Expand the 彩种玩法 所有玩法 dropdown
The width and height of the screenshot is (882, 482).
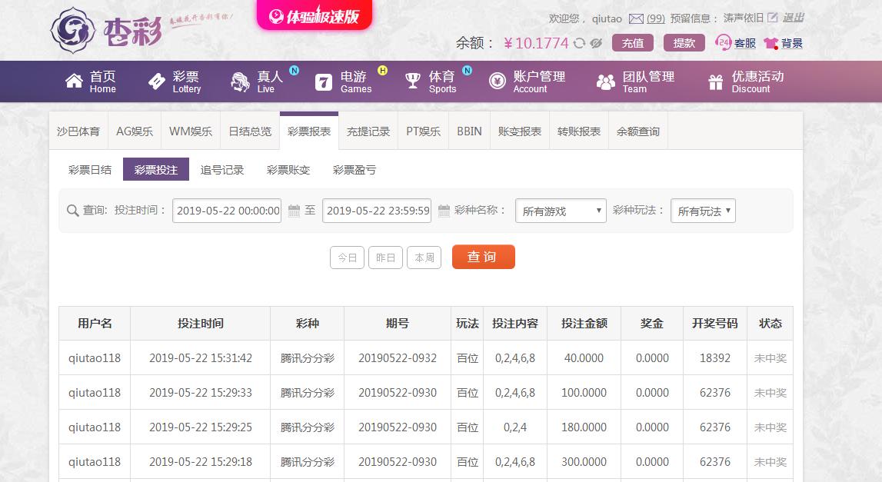pos(703,211)
